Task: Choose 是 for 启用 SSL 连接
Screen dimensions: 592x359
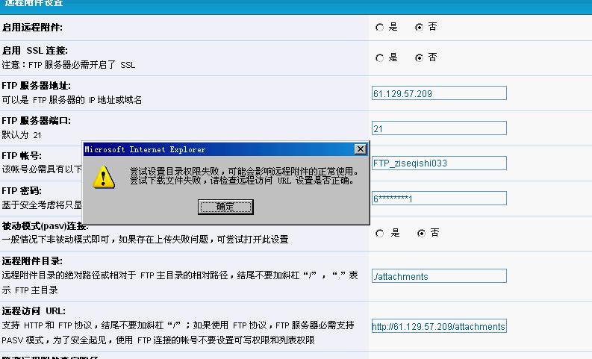Action: (x=380, y=58)
